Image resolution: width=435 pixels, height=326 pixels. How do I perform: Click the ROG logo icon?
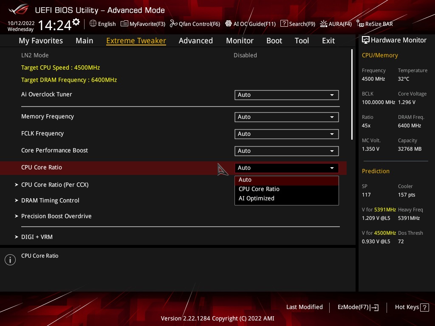click(x=18, y=9)
